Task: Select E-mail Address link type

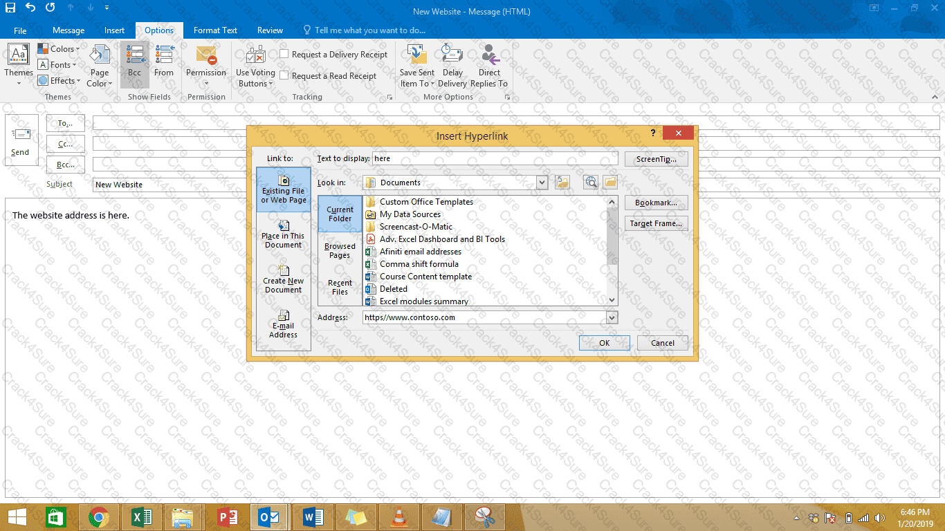Action: (x=283, y=324)
